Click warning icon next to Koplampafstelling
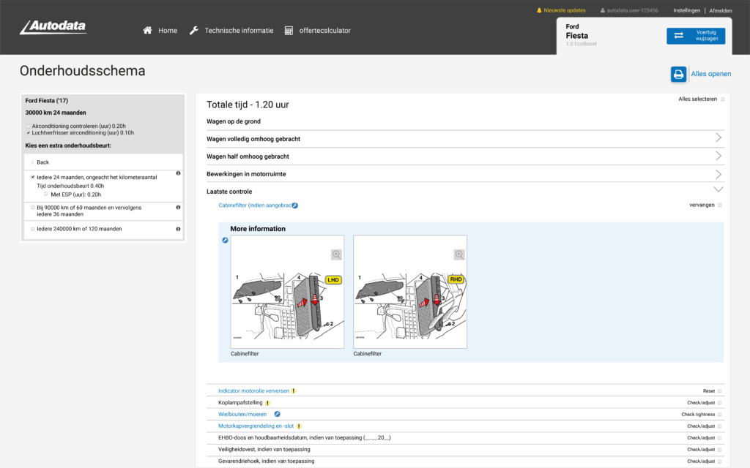 tap(267, 403)
